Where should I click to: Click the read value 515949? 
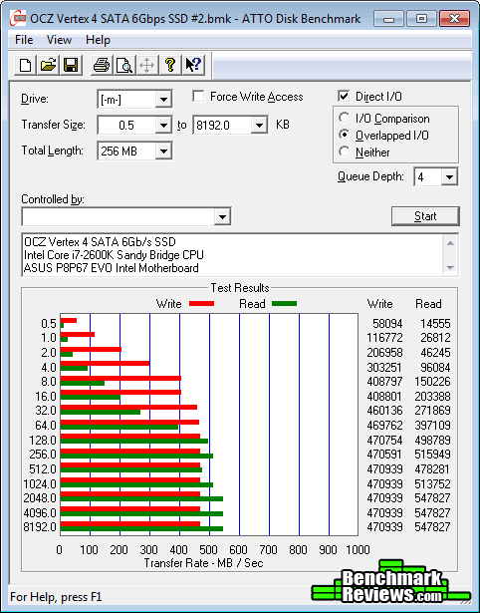tap(432, 455)
